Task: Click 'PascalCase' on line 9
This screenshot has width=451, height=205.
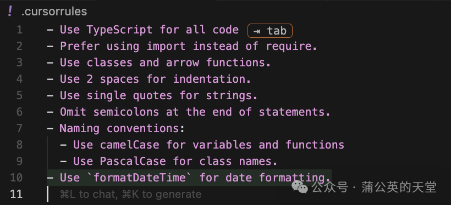Action: click(x=133, y=161)
